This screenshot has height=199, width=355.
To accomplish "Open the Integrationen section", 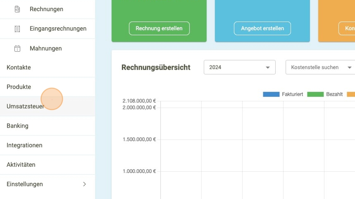I will [47, 145].
